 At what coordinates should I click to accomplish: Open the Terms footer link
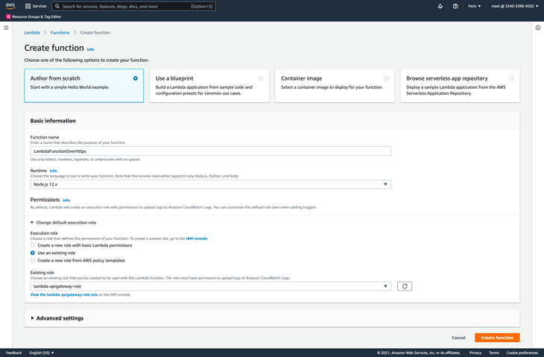pyautogui.click(x=494, y=353)
